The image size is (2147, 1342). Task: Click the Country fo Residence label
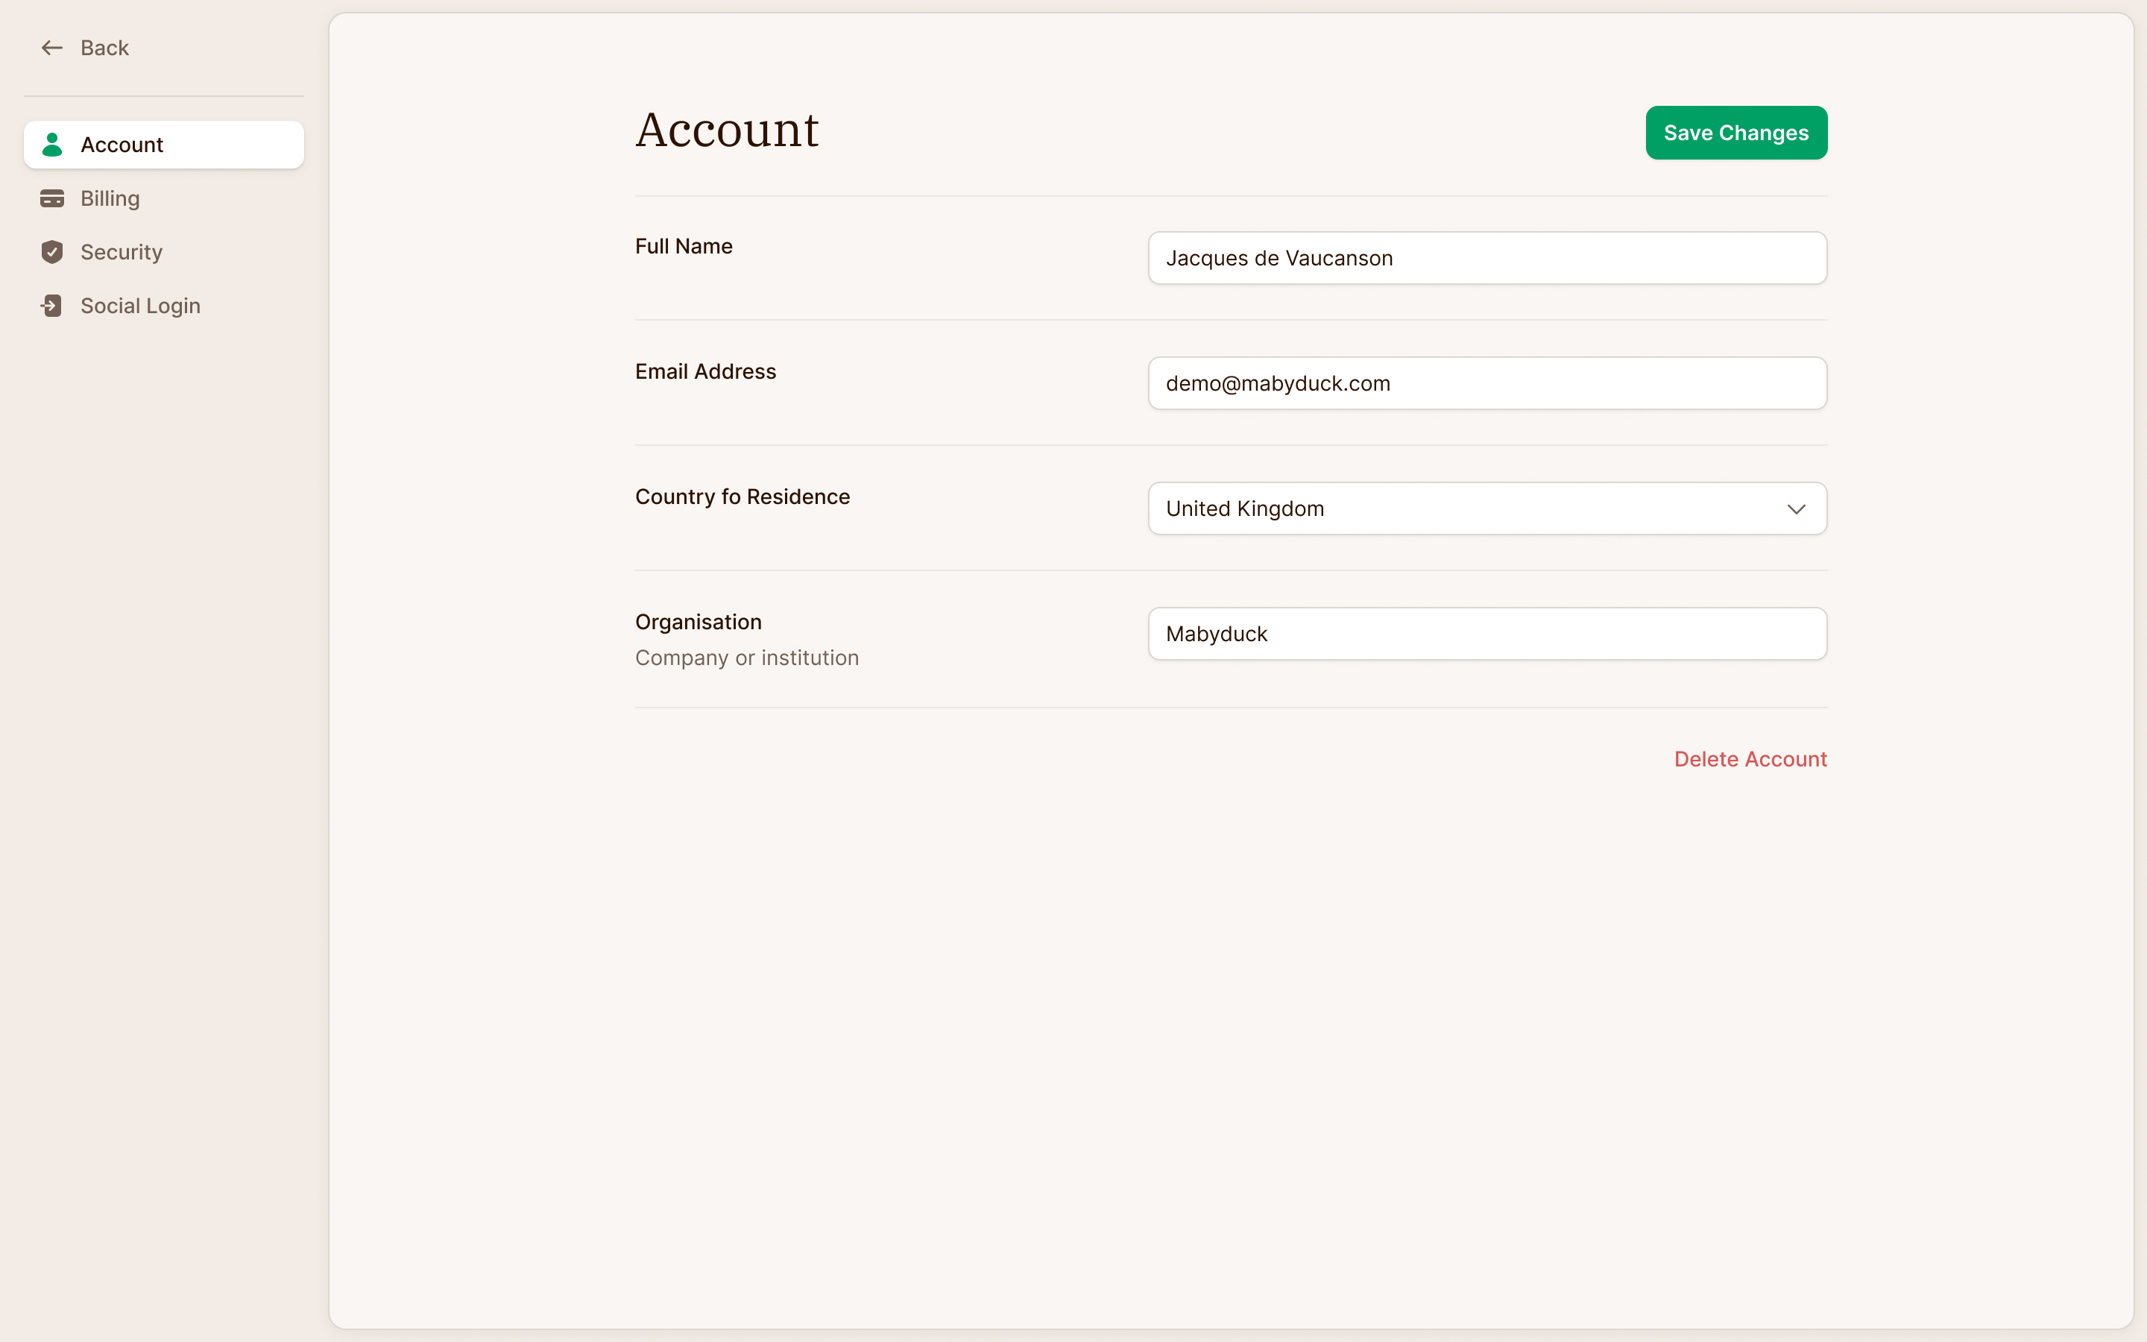pyautogui.click(x=743, y=497)
